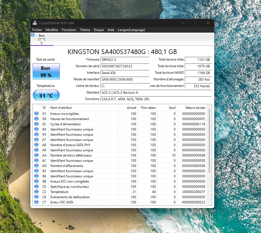Click status orb for Nombre de blocs défectueux
261x233 pixels.
click(x=36, y=155)
